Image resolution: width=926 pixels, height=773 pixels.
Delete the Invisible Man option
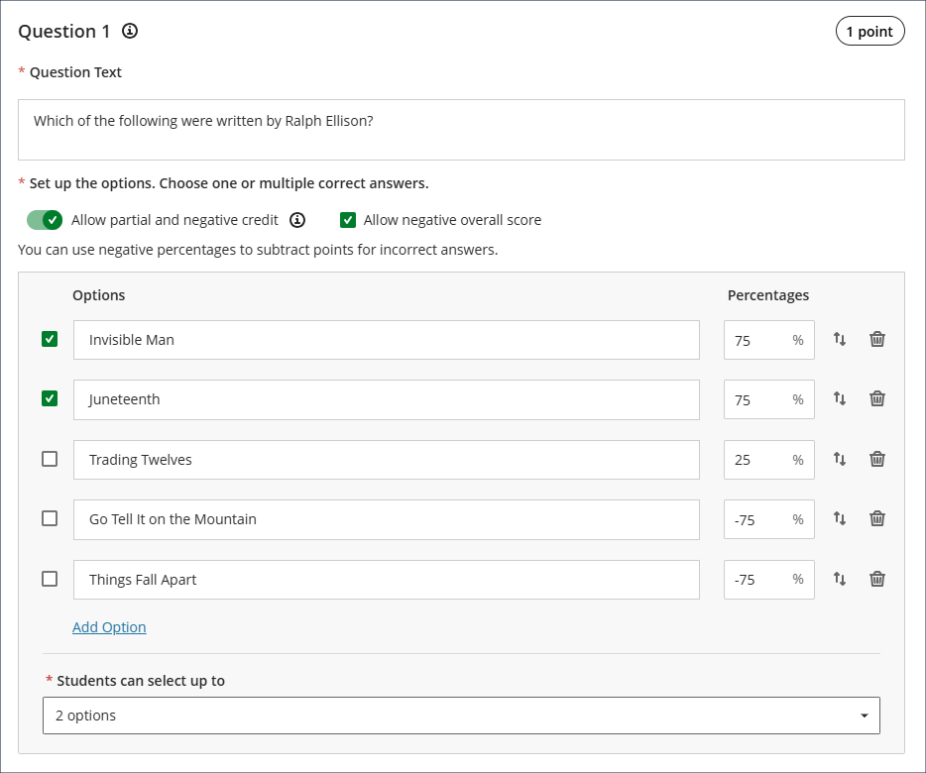[877, 339]
